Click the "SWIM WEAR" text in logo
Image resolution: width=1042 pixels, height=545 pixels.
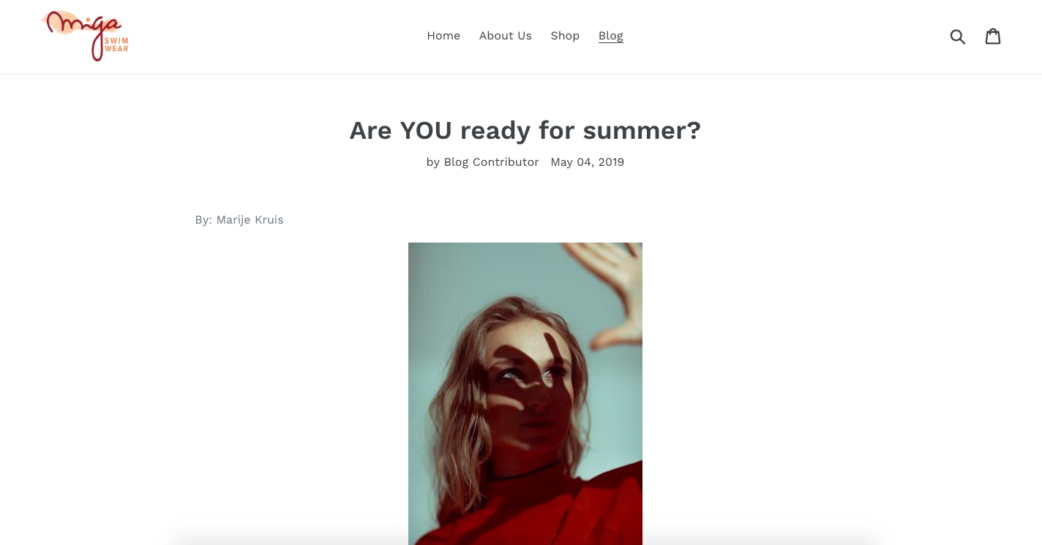116,45
